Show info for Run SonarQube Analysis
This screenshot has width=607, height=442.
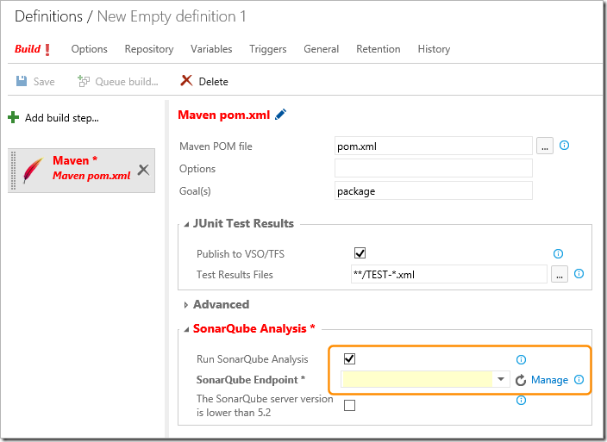(x=521, y=359)
